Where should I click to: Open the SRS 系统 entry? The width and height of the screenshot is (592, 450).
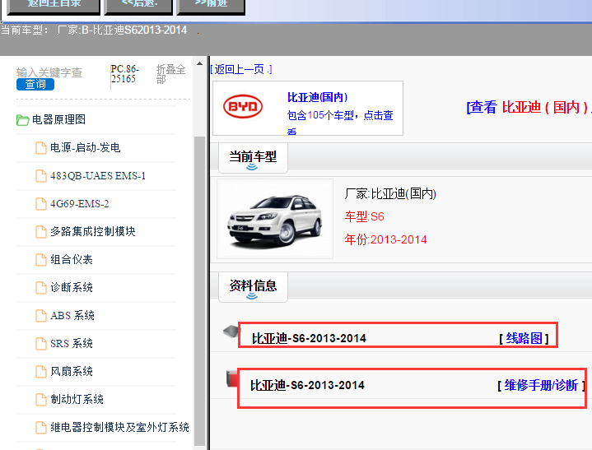72,343
